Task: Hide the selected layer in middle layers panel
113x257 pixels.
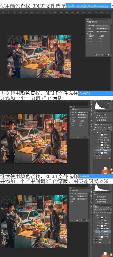Action: pos(94,150)
